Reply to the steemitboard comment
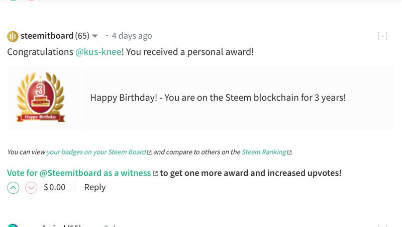This screenshot has height=227, width=402. (x=94, y=187)
